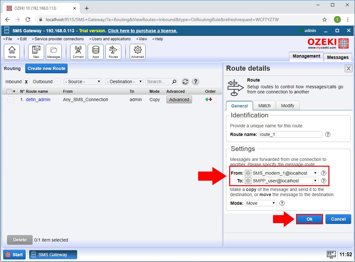Open the Home toolbar icon
Viewport: 355px width, 262px height.
pos(12,52)
